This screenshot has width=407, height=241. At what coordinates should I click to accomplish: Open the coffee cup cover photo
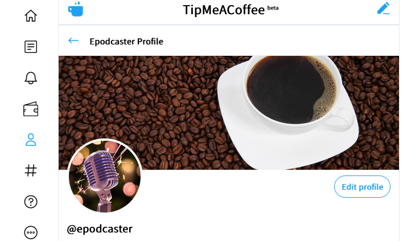tap(229, 113)
